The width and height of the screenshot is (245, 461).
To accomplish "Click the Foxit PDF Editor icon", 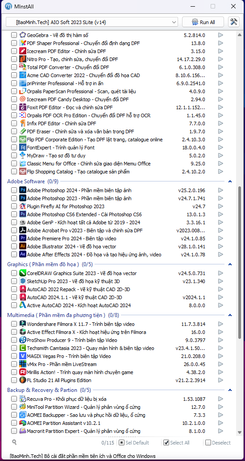I will click(x=23, y=107).
